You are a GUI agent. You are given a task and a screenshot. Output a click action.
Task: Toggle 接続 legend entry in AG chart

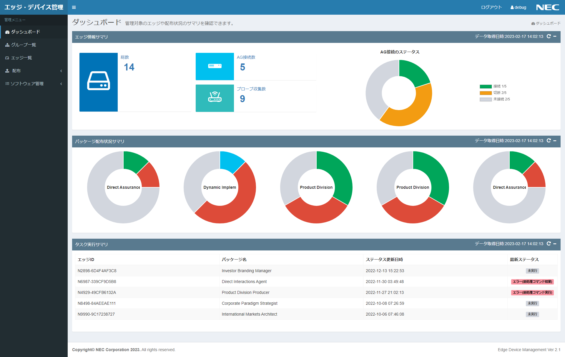pos(493,86)
